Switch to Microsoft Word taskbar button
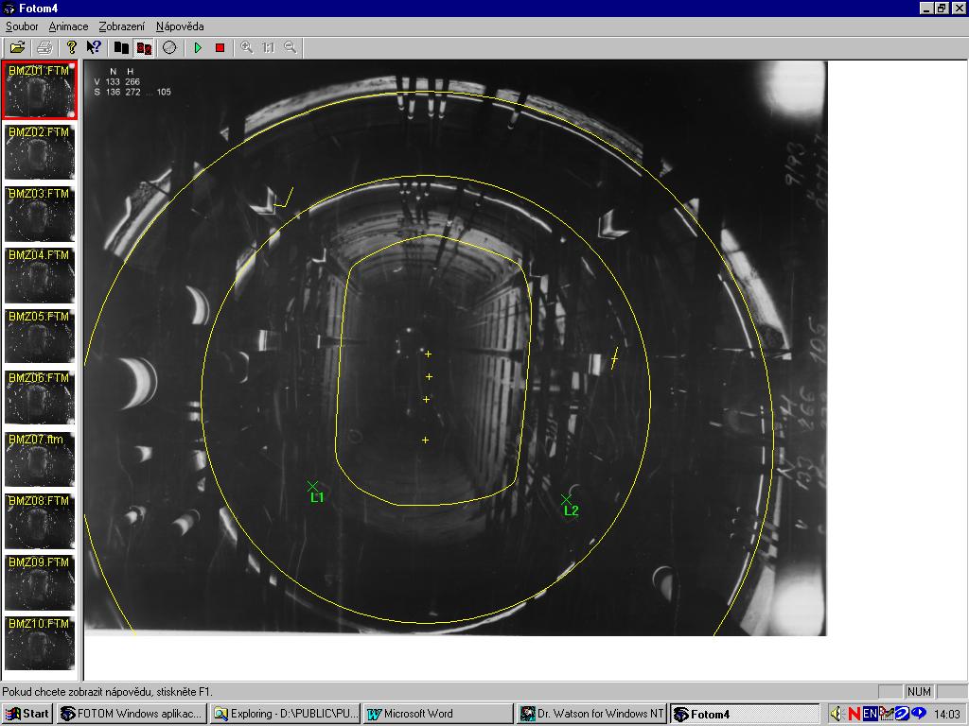The image size is (969, 726). point(438,714)
